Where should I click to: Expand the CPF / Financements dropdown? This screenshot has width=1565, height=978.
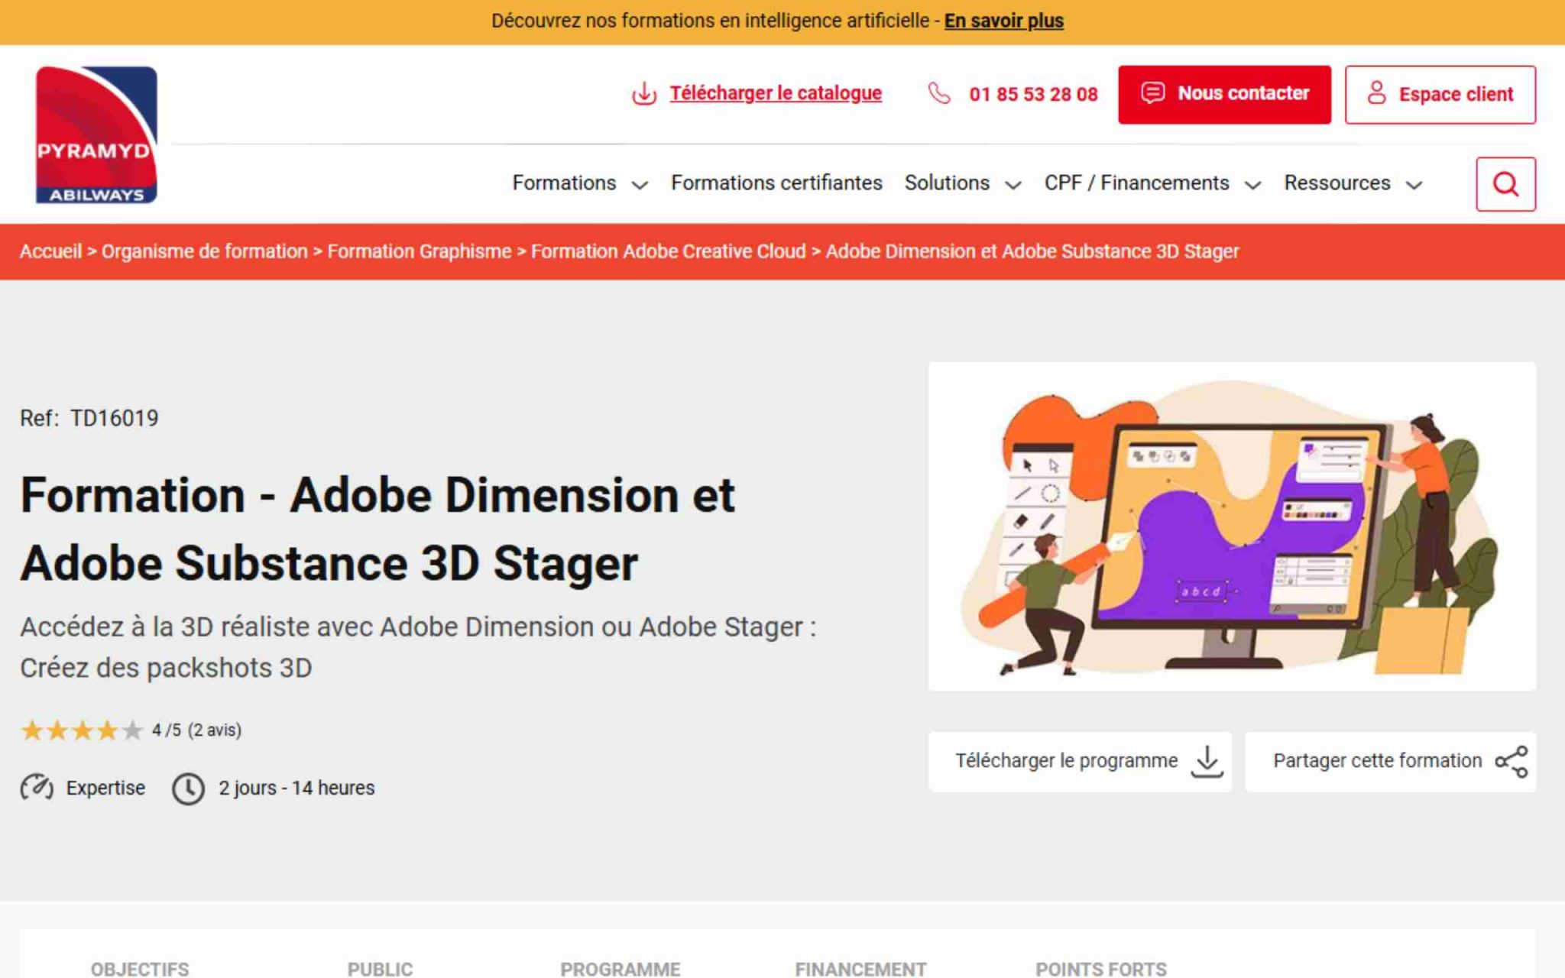point(1152,183)
